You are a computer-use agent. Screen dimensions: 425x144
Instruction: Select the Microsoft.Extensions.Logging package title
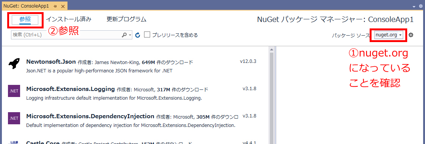(71, 89)
